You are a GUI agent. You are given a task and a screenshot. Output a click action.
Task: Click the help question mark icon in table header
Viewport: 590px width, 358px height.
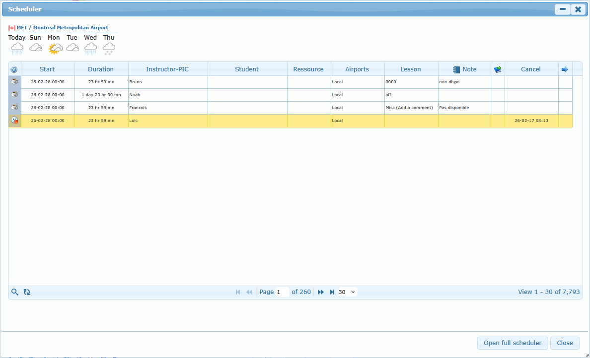pos(14,69)
